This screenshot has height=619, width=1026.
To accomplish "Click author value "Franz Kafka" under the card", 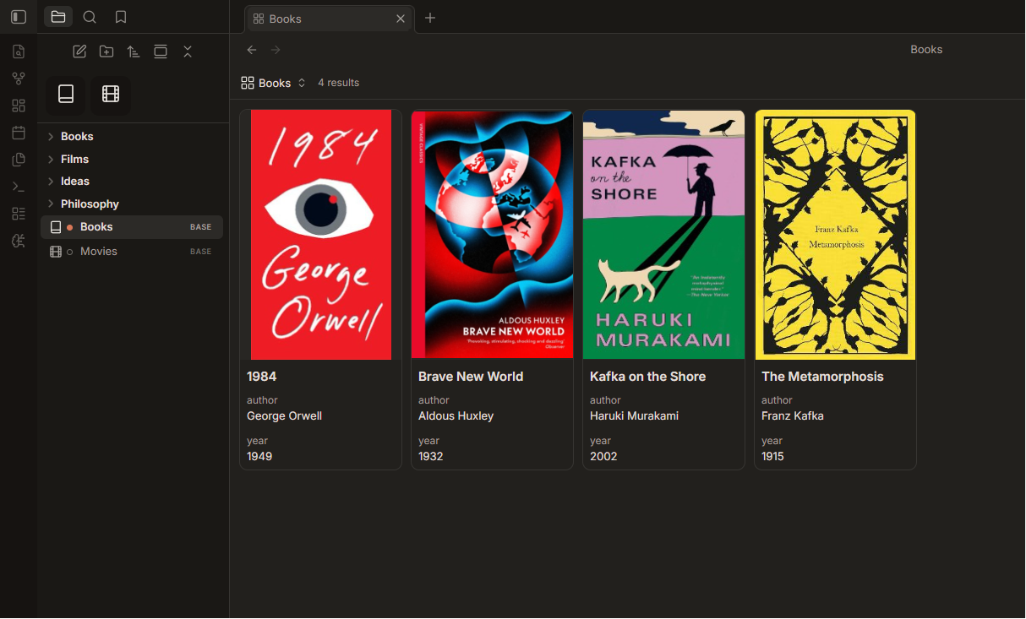I will point(793,416).
